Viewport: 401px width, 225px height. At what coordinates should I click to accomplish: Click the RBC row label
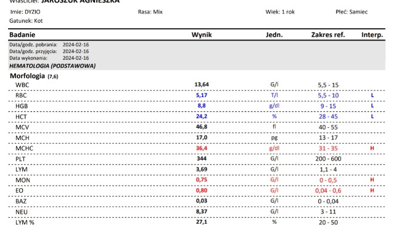click(x=21, y=95)
